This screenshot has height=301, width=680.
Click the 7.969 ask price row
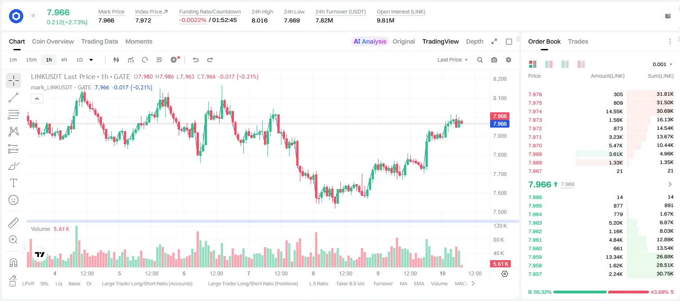click(601, 154)
